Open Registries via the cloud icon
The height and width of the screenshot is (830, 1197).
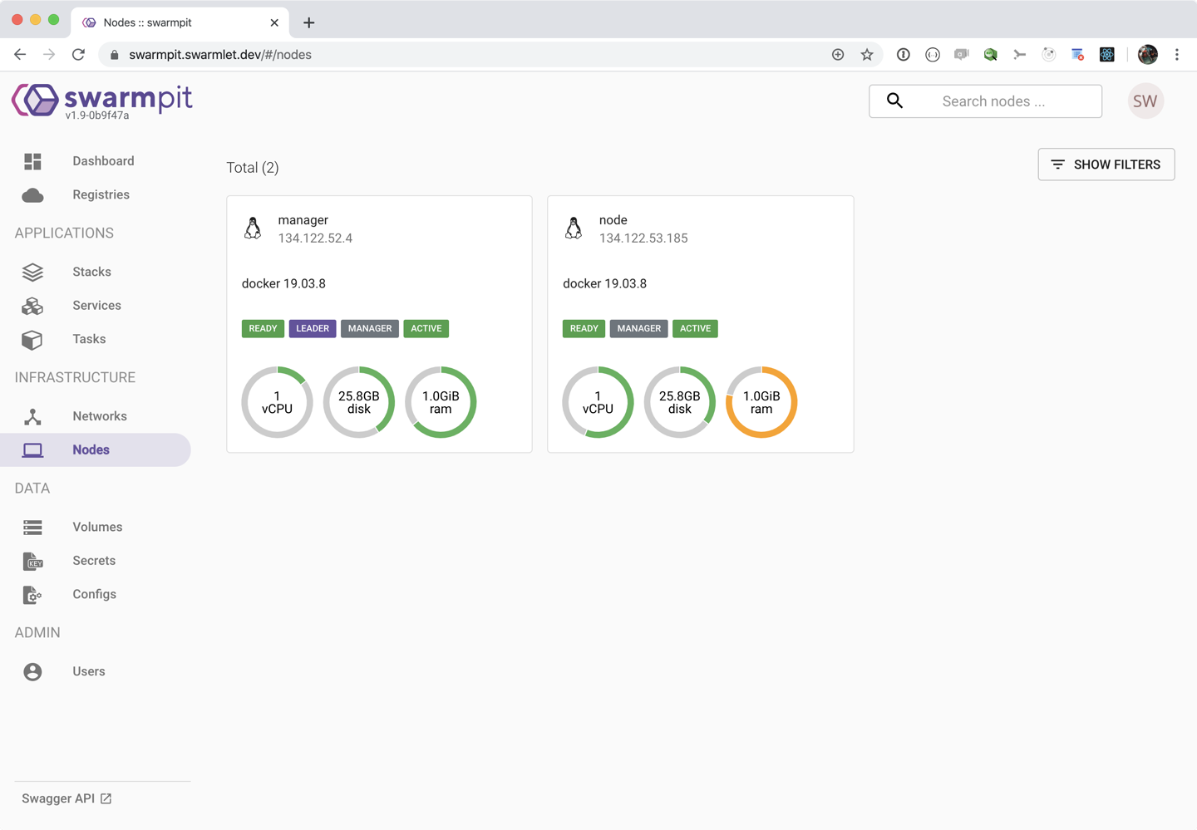[x=32, y=195]
